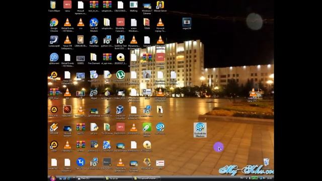
Task: Select the green USB drive application icon
Action: [147, 127]
